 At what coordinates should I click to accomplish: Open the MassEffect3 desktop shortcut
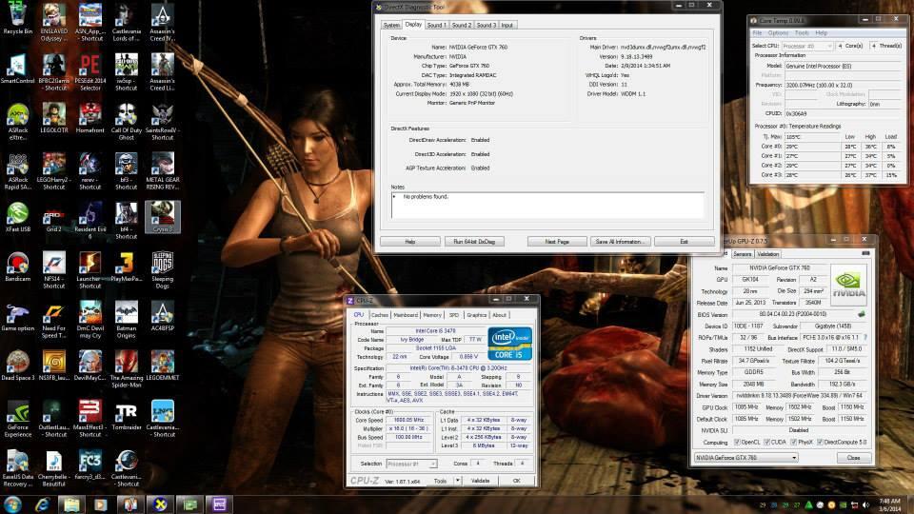pos(89,420)
